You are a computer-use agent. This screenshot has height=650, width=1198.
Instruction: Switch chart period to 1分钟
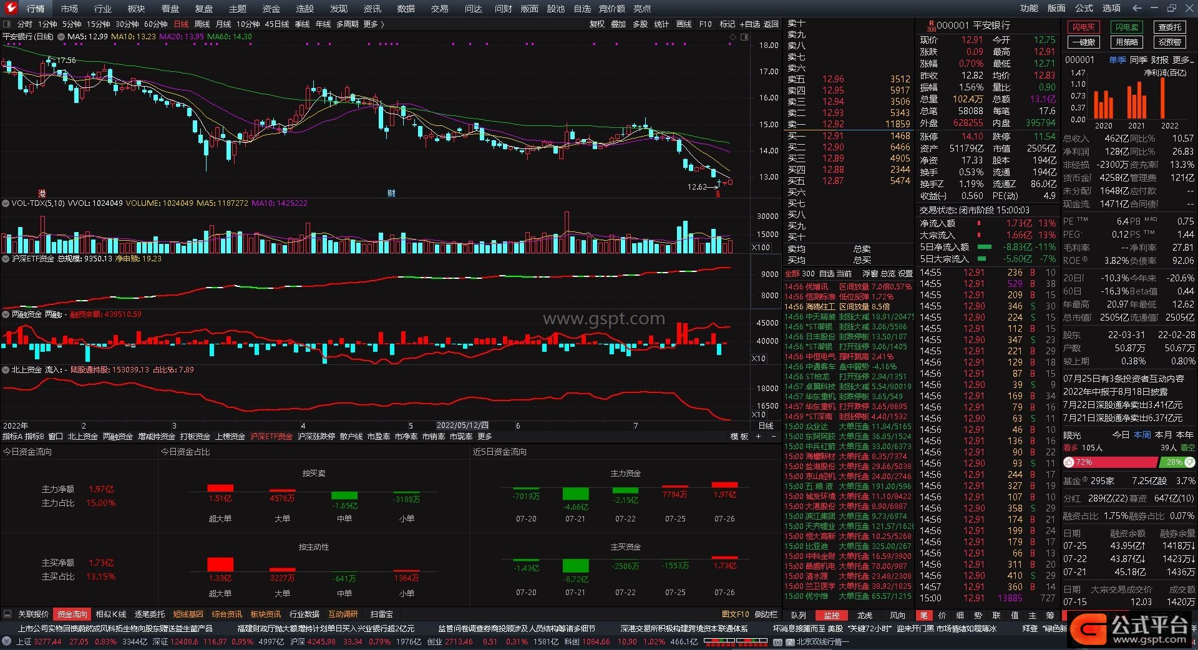click(47, 24)
